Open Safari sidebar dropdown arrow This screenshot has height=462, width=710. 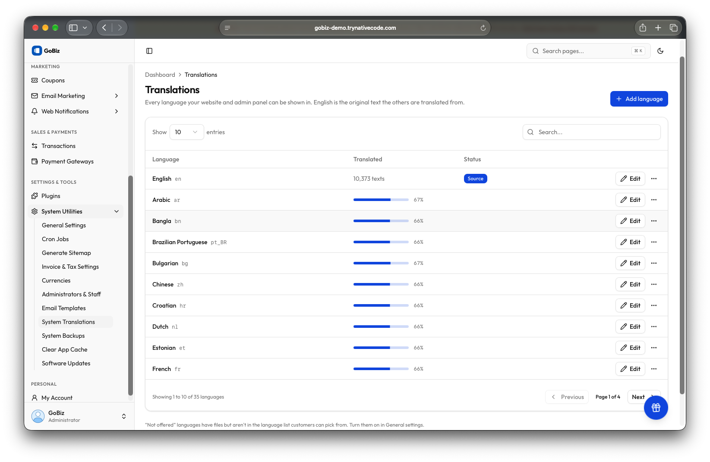(85, 28)
